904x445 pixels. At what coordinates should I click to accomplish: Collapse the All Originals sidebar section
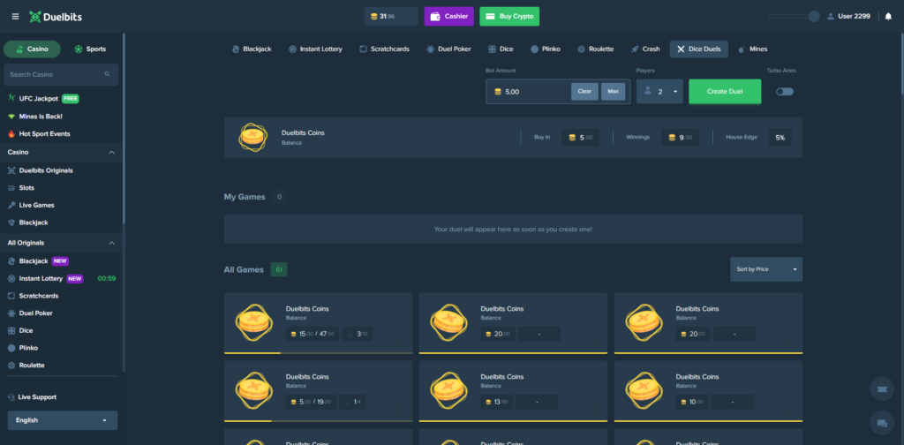click(112, 243)
